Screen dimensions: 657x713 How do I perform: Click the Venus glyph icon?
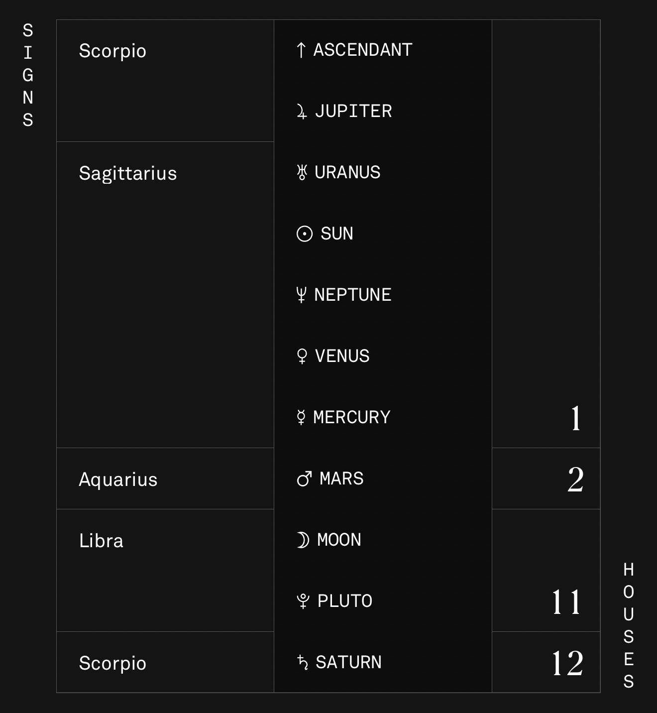(x=302, y=356)
